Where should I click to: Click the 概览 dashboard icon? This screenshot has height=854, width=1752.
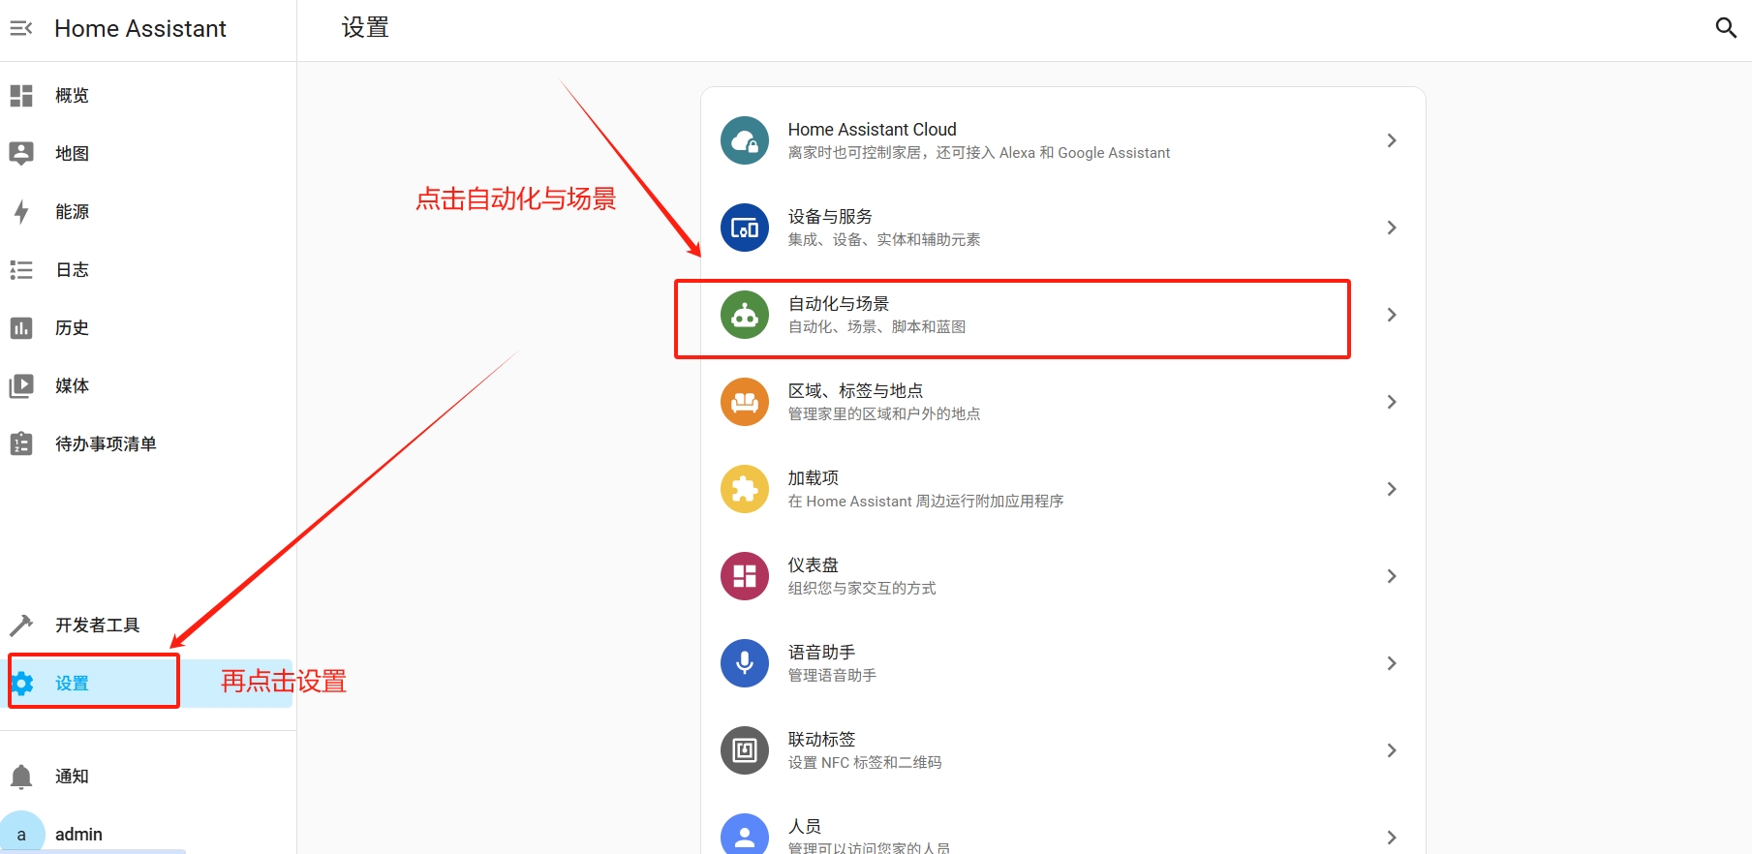click(21, 95)
